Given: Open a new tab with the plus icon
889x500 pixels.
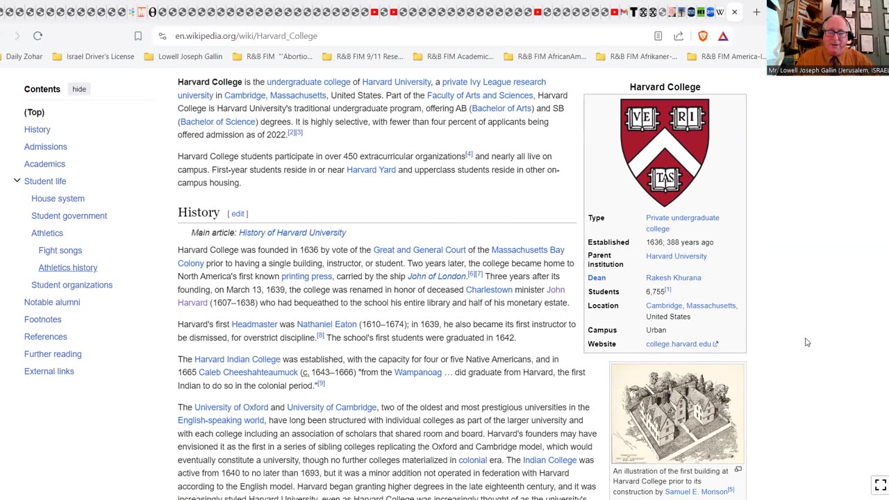Looking at the screenshot, I should coord(756,12).
